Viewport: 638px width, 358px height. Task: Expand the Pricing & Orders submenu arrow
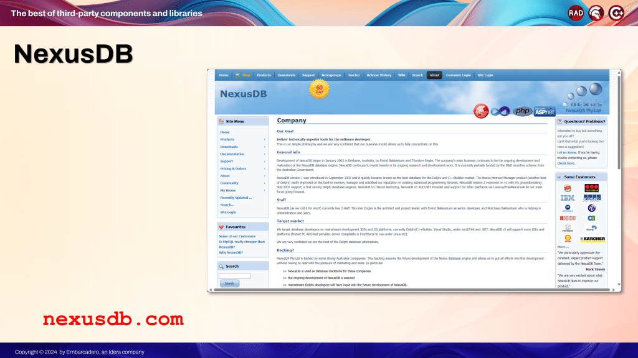(264, 169)
